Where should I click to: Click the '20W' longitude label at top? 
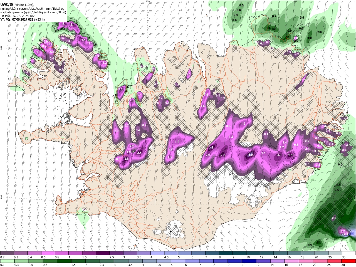148,1
